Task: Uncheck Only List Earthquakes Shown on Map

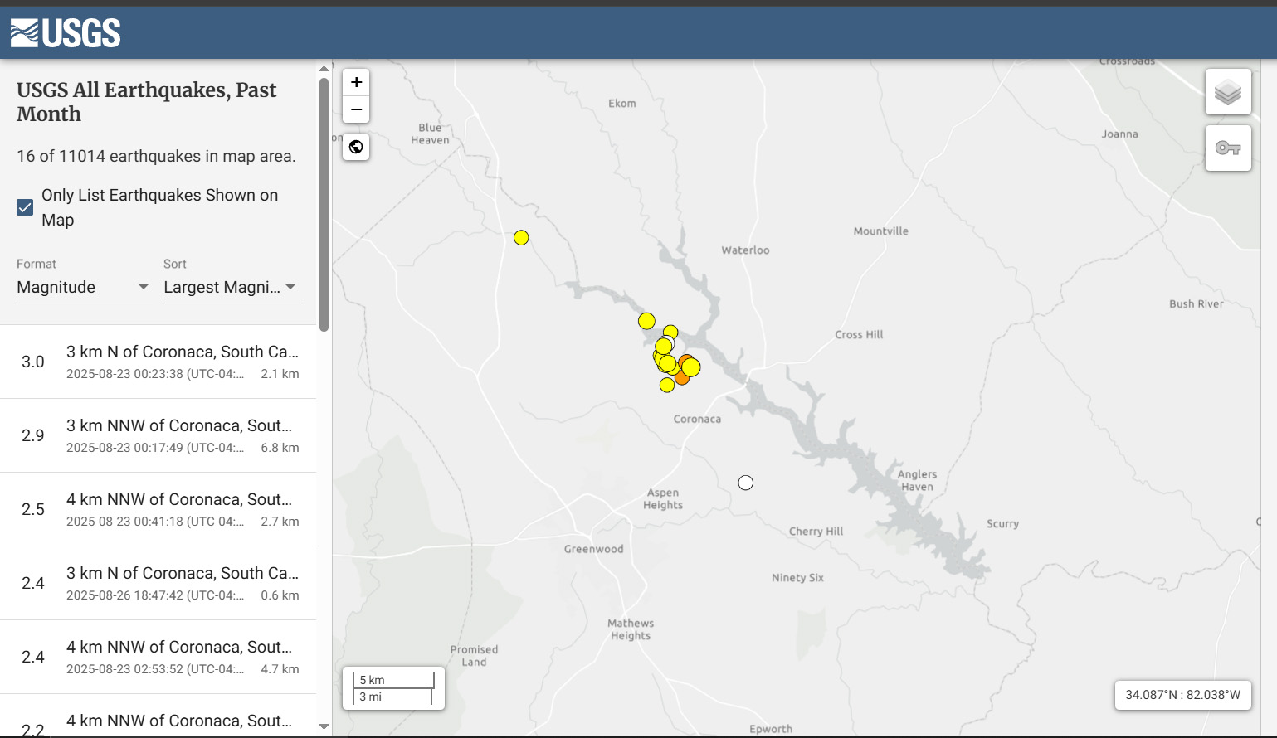Action: click(x=26, y=207)
